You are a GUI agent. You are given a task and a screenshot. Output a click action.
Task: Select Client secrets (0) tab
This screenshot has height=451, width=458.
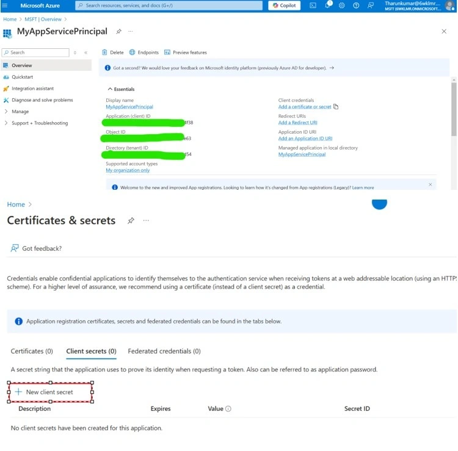[91, 351]
